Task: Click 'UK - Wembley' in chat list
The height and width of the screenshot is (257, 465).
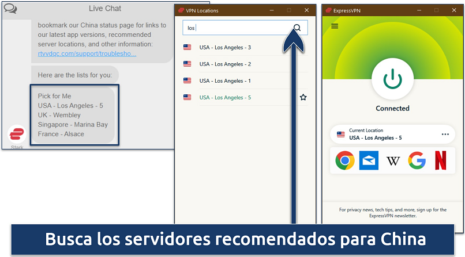Action: (x=59, y=115)
